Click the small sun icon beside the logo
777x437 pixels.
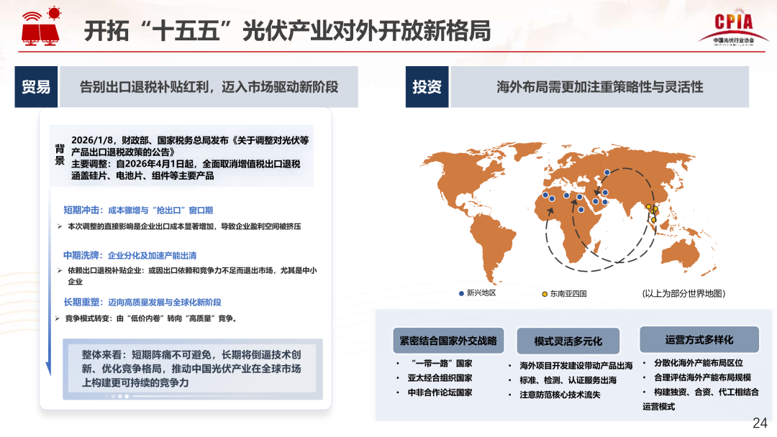[x=54, y=13]
